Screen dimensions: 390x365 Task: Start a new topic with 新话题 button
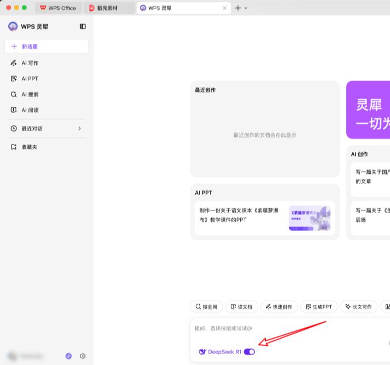(x=47, y=47)
